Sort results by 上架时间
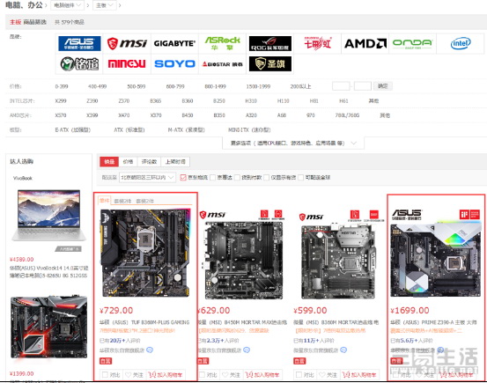The image size is (487, 383). click(x=175, y=161)
